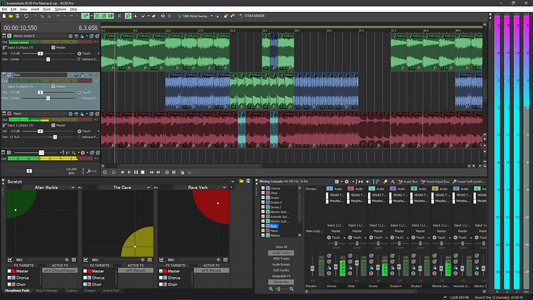This screenshot has height=300, width=533.
Task: Open the Tools menu
Action: point(47,9)
